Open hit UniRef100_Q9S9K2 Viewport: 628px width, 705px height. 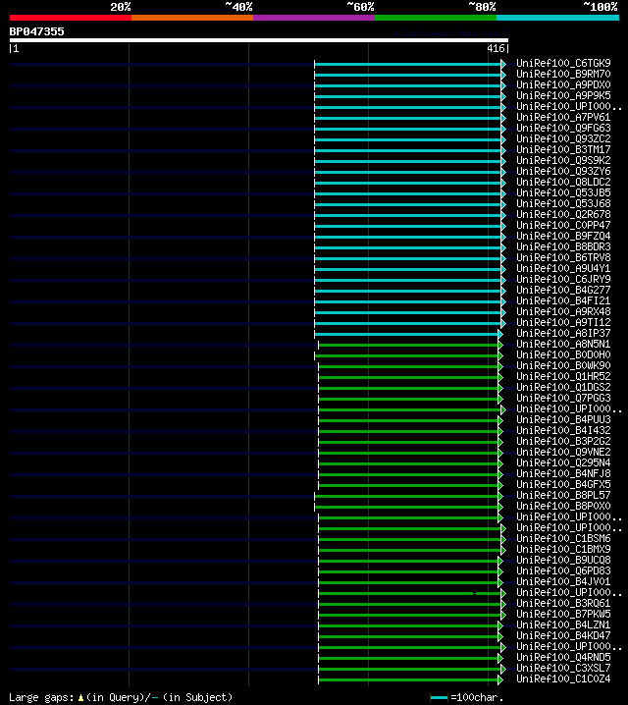point(563,160)
